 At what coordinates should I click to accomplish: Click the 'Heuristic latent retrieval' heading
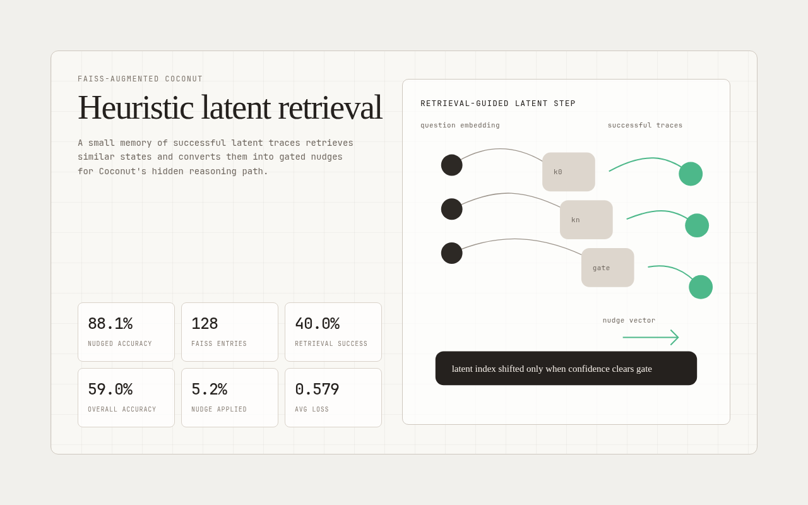tap(230, 107)
